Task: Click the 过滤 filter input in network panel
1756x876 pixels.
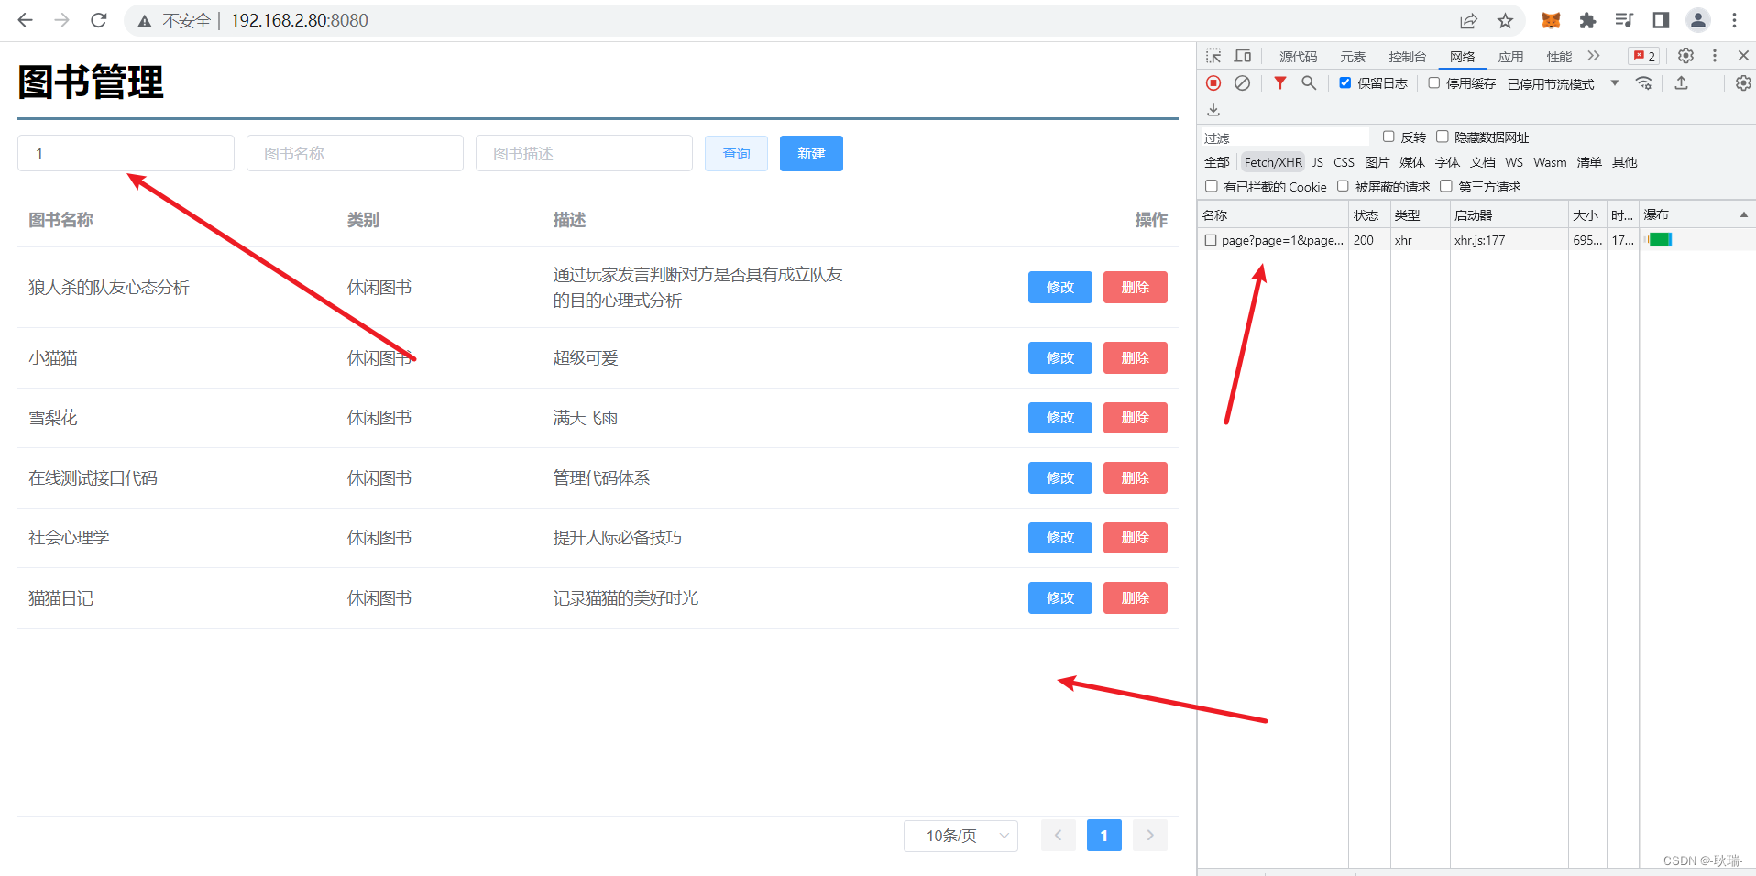Action: click(1285, 137)
